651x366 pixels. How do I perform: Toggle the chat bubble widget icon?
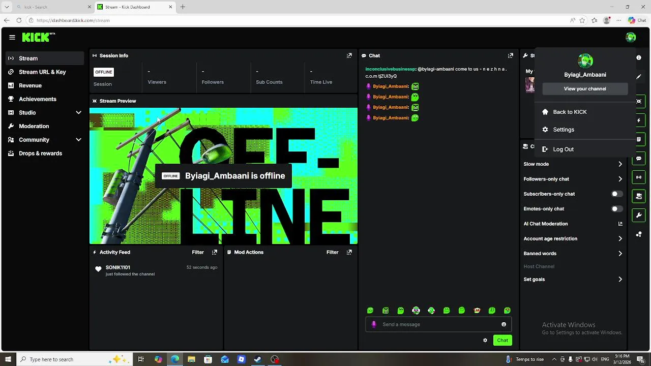click(639, 159)
